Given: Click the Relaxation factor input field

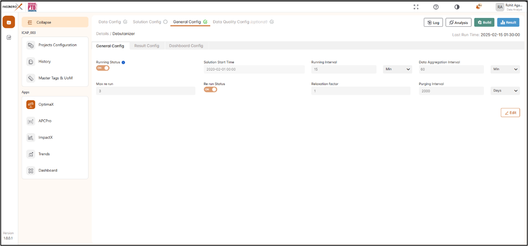Looking at the screenshot, I should click(x=360, y=91).
